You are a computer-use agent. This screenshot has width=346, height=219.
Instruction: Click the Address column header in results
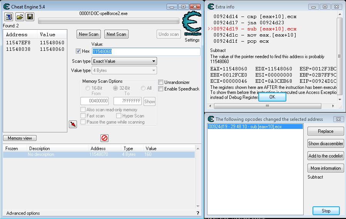tap(20, 34)
